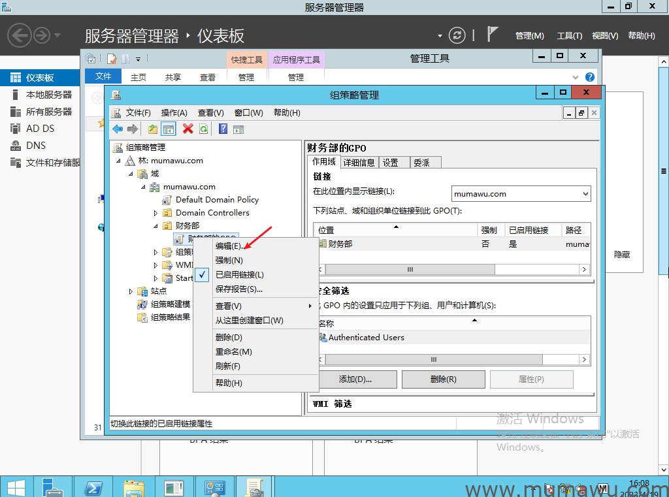Click the red X Delete icon on the toolbar

point(188,129)
